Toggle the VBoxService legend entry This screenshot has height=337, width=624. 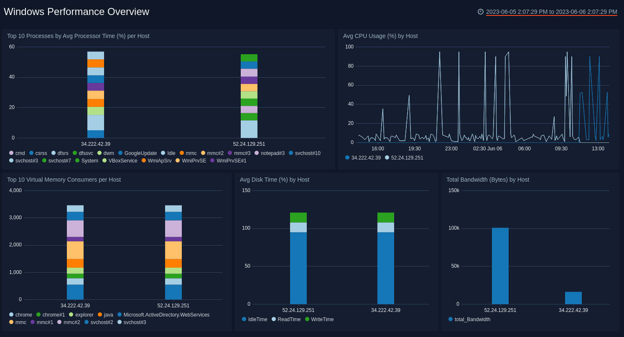tap(120, 161)
